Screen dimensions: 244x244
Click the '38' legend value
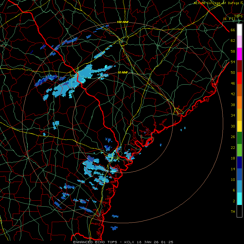[x=233, y=105]
